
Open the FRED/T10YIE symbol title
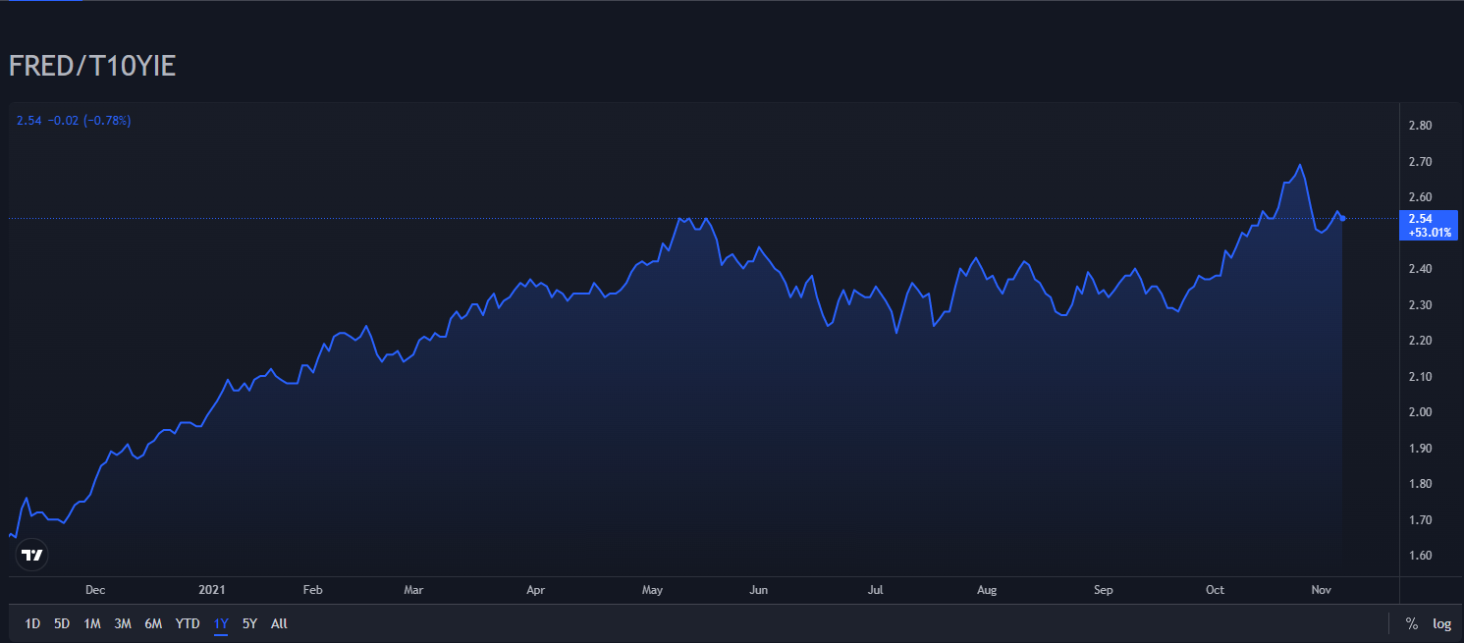tap(92, 67)
